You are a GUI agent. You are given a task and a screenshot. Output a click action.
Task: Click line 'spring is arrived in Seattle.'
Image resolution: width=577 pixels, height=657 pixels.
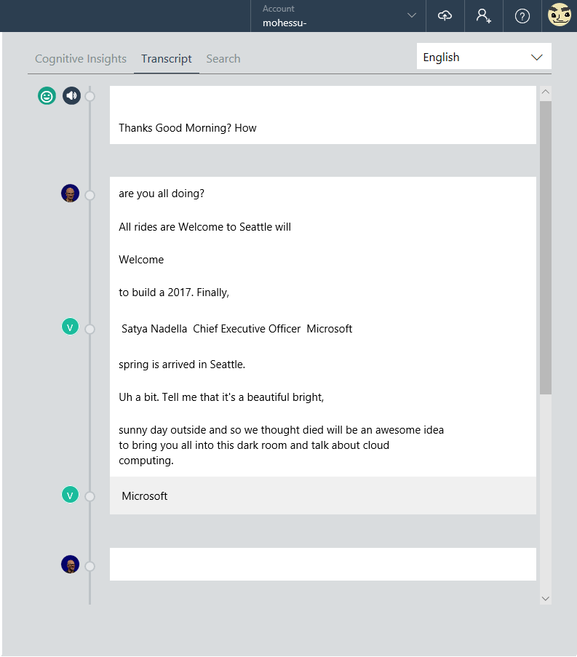pyautogui.click(x=182, y=365)
